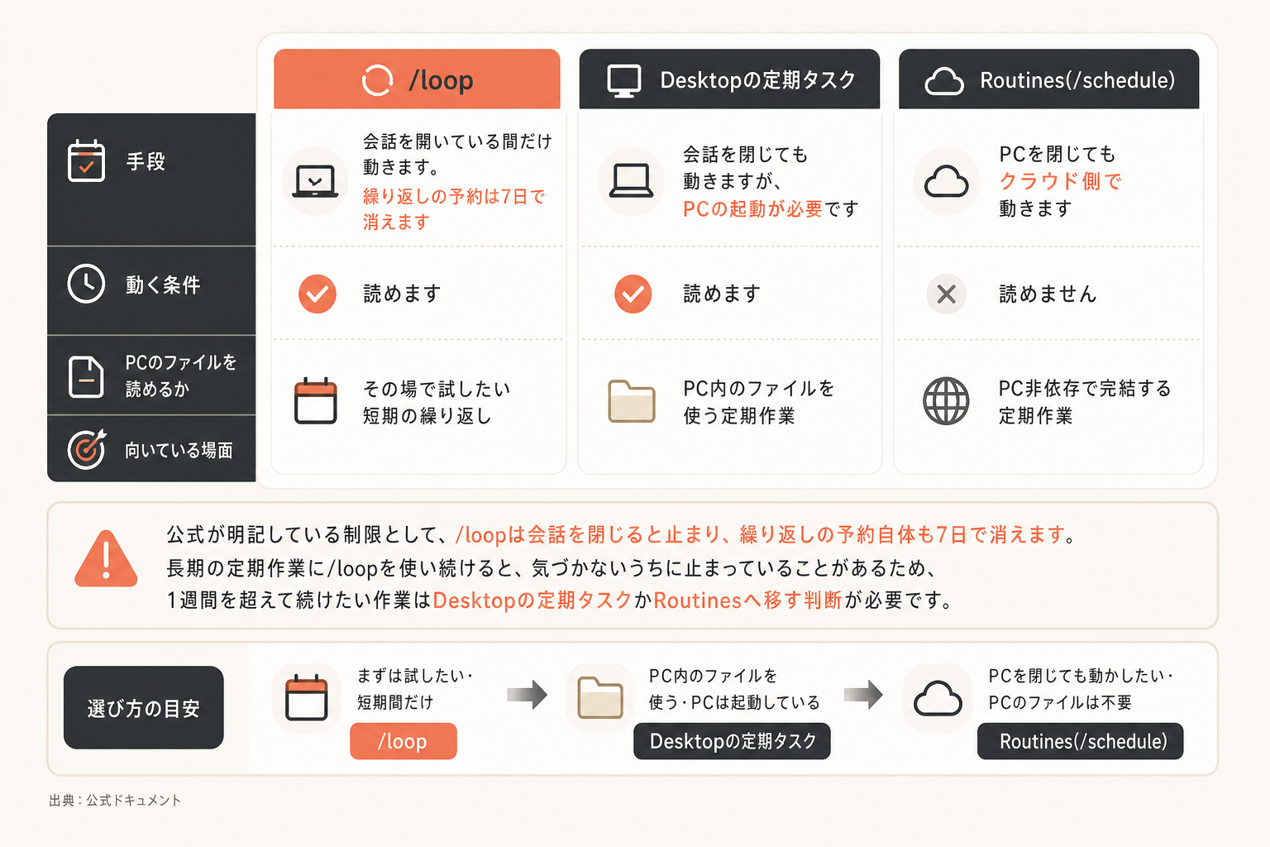The width and height of the screenshot is (1270, 847).
Task: Click the source note 出典：公式ドキュメント
Action: [115, 800]
